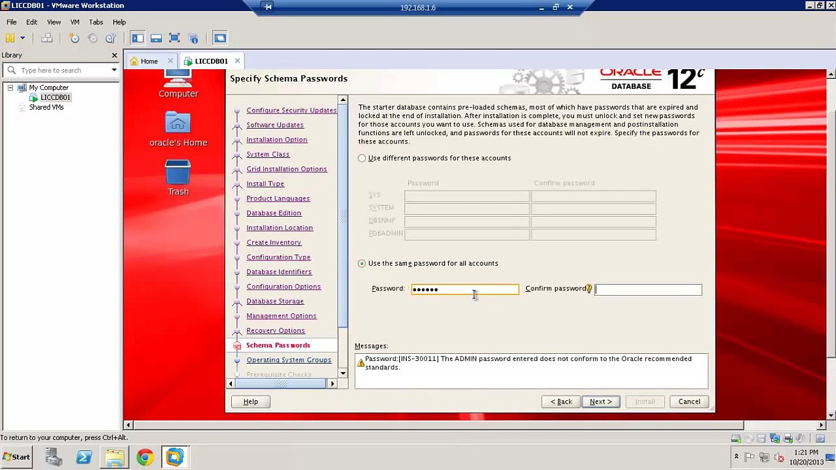836x470 pixels.
Task: Click the message log icon in VMware status bar
Action: 821,439
